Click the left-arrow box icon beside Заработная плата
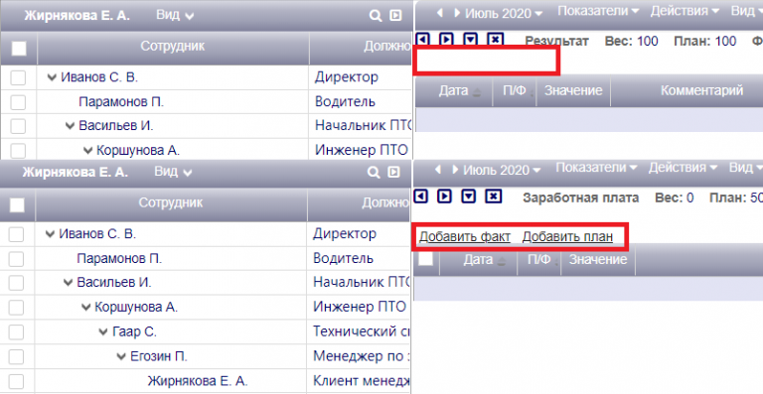 point(421,196)
